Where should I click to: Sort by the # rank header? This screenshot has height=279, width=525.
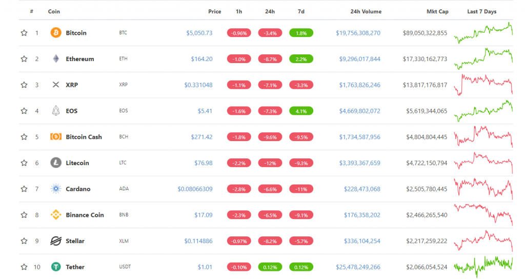31,11
